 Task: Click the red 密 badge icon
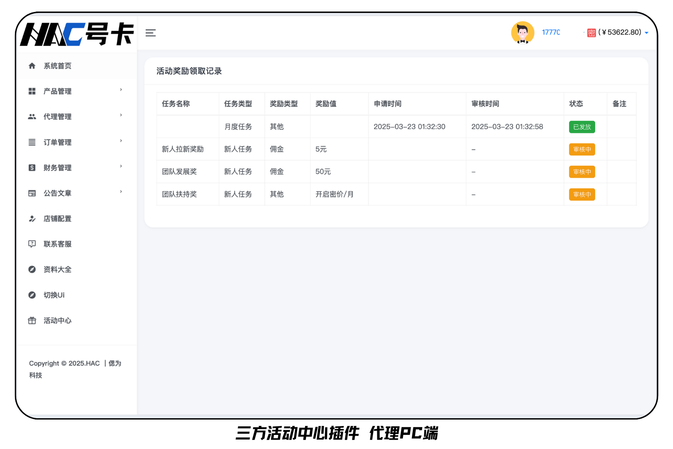point(591,33)
